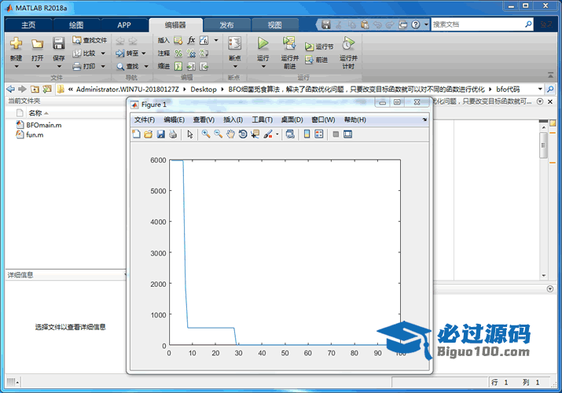The width and height of the screenshot is (562, 393).
Task: Click the print icon in Figure toolbar
Action: click(173, 134)
